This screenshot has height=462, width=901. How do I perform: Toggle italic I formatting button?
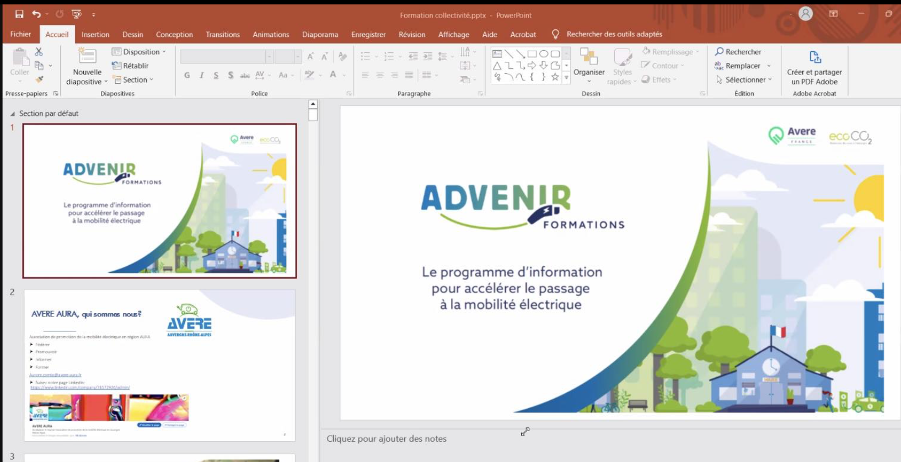pos(201,75)
